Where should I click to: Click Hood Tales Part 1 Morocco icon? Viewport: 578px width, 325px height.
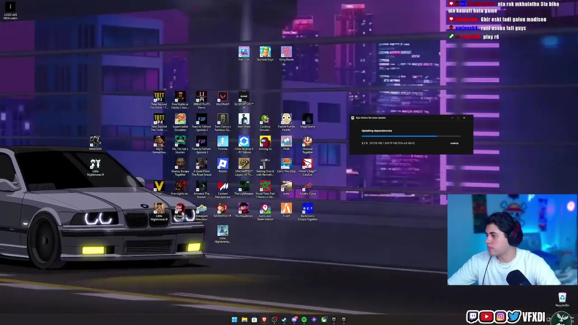265,190
